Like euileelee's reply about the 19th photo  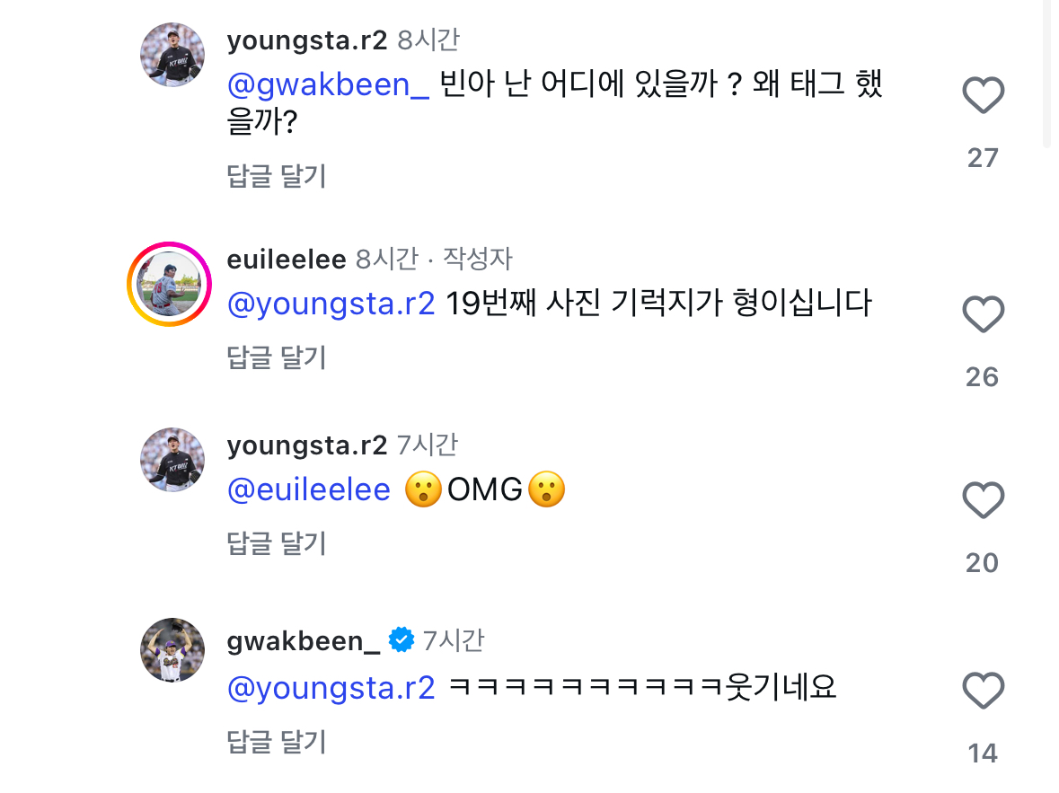coord(983,314)
